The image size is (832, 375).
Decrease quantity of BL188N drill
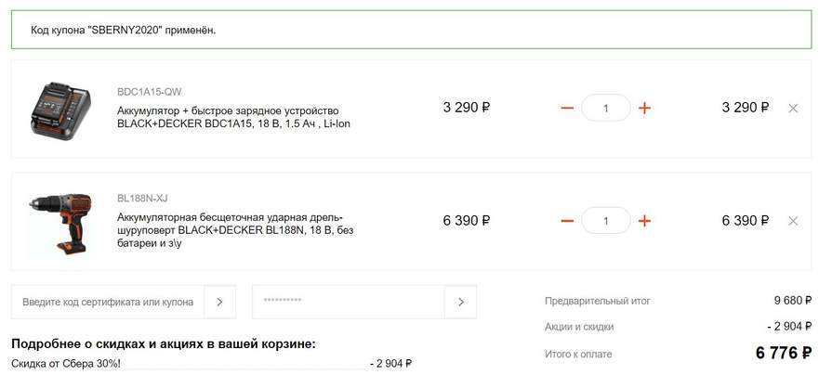point(567,221)
